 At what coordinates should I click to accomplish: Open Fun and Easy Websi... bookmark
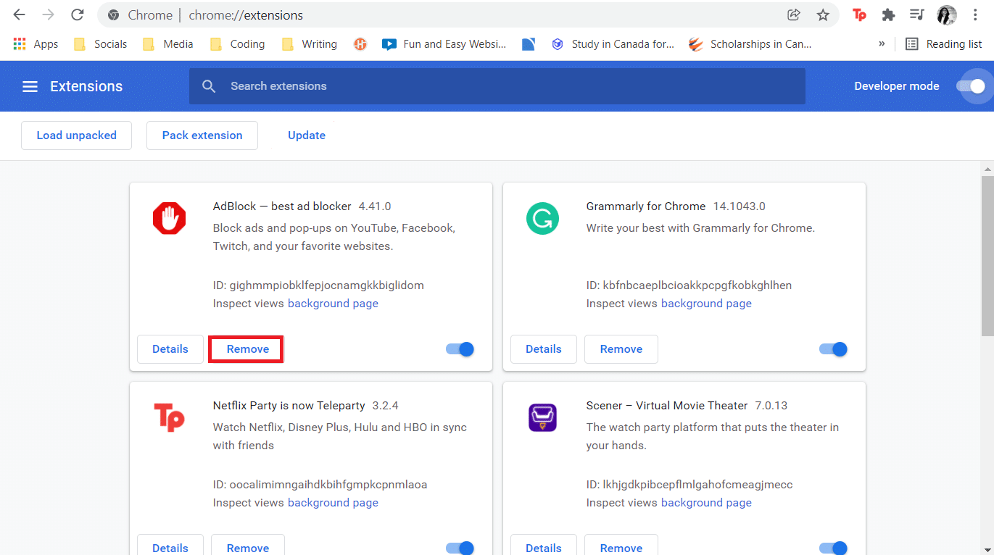point(444,44)
